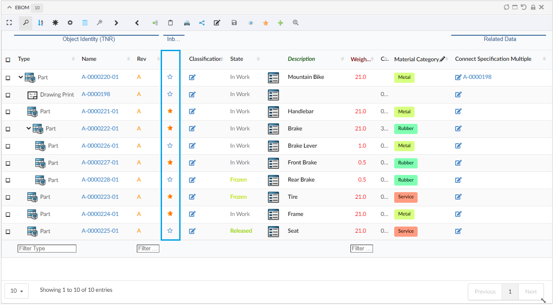This screenshot has width=554, height=305.
Task: Click the padlock icon in the panel header
Action: [x=533, y=7]
